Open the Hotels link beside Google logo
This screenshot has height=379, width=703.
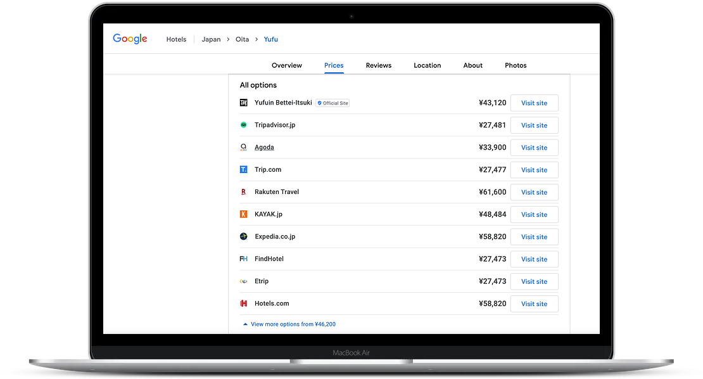click(176, 39)
